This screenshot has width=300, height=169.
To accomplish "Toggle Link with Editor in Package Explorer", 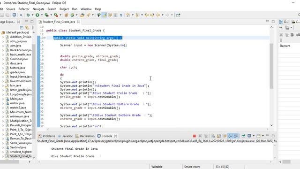I will tap(27, 28).
